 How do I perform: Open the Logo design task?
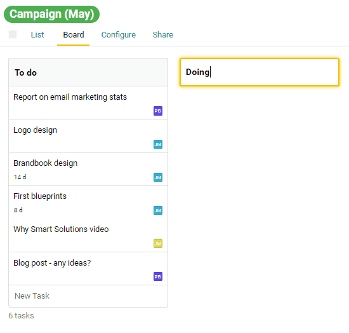88,136
